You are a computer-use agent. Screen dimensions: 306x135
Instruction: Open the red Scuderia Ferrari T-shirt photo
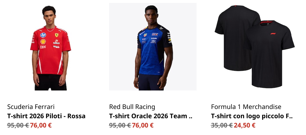click(51, 47)
